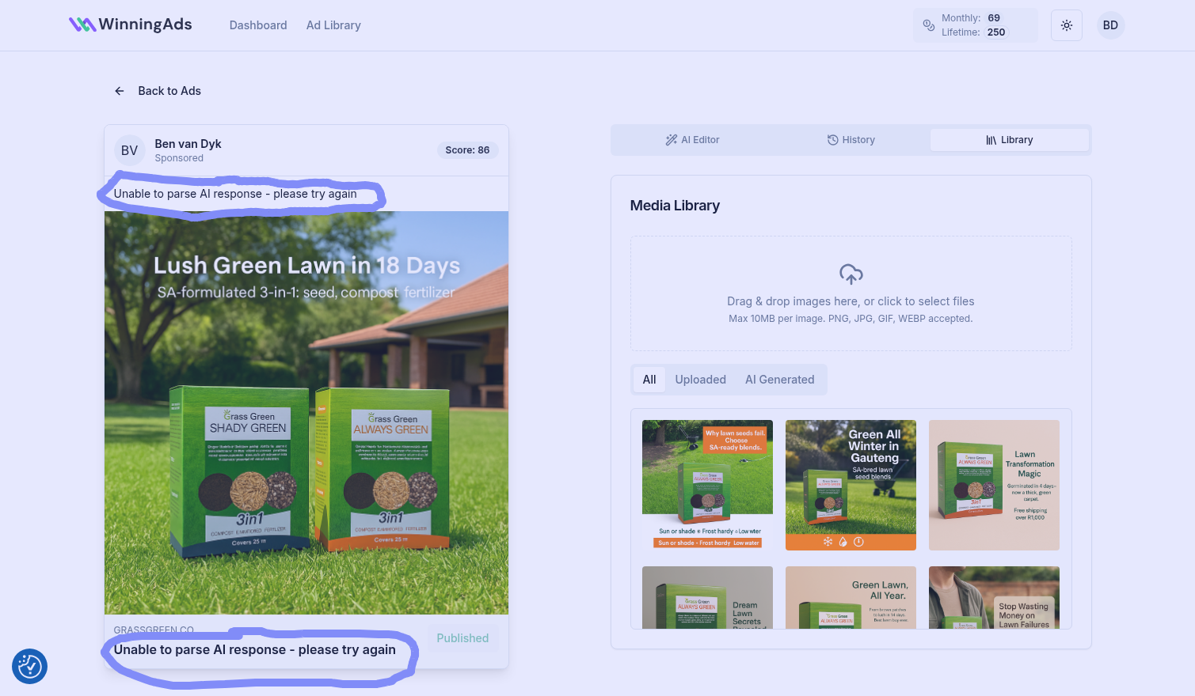Click the BV advertiser avatar
The width and height of the screenshot is (1195, 696).
click(129, 150)
